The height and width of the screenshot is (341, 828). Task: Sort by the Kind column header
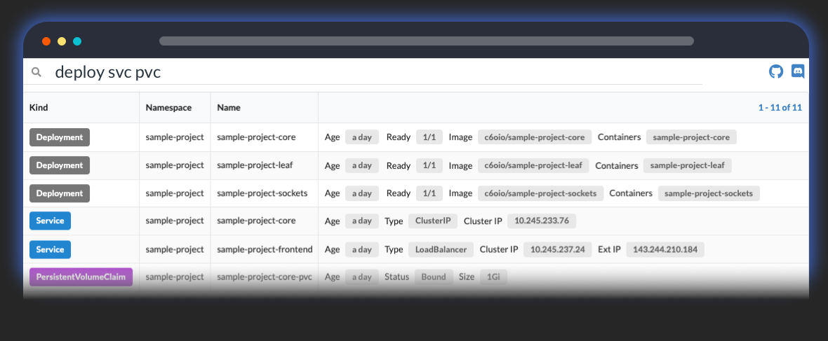[39, 108]
